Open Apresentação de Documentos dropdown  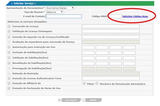(60, 8)
